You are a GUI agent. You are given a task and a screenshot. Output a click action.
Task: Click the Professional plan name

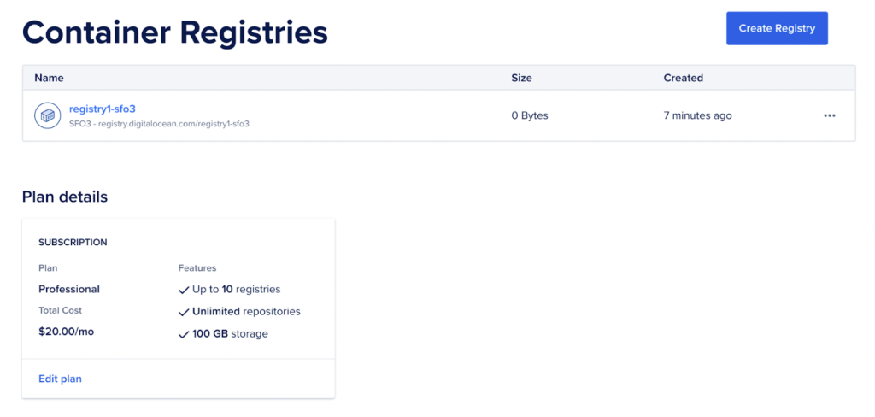click(69, 289)
